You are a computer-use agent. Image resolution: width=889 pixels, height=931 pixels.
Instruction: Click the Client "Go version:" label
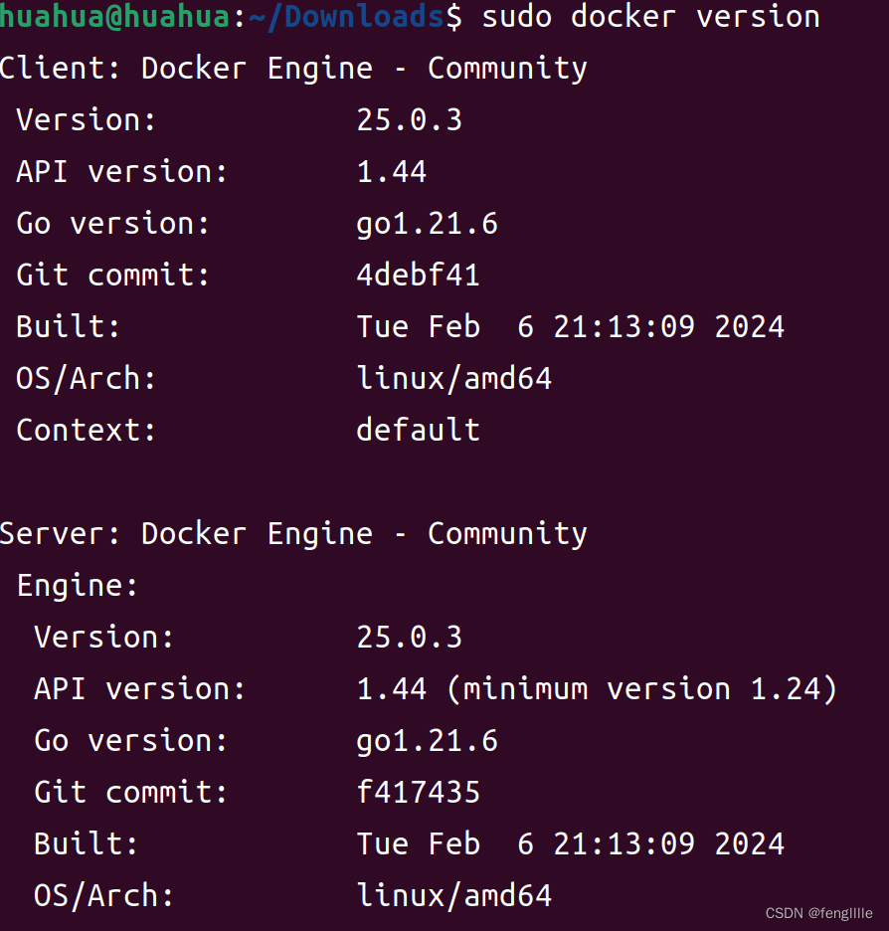[x=112, y=224]
